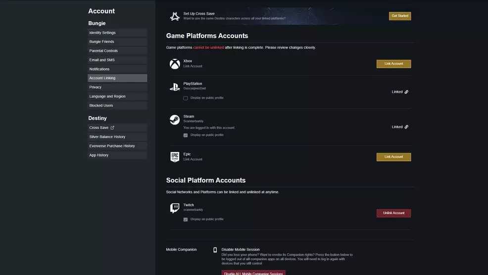Click the Xbox platform name
Image resolution: width=488 pixels, height=275 pixels.
(188, 61)
